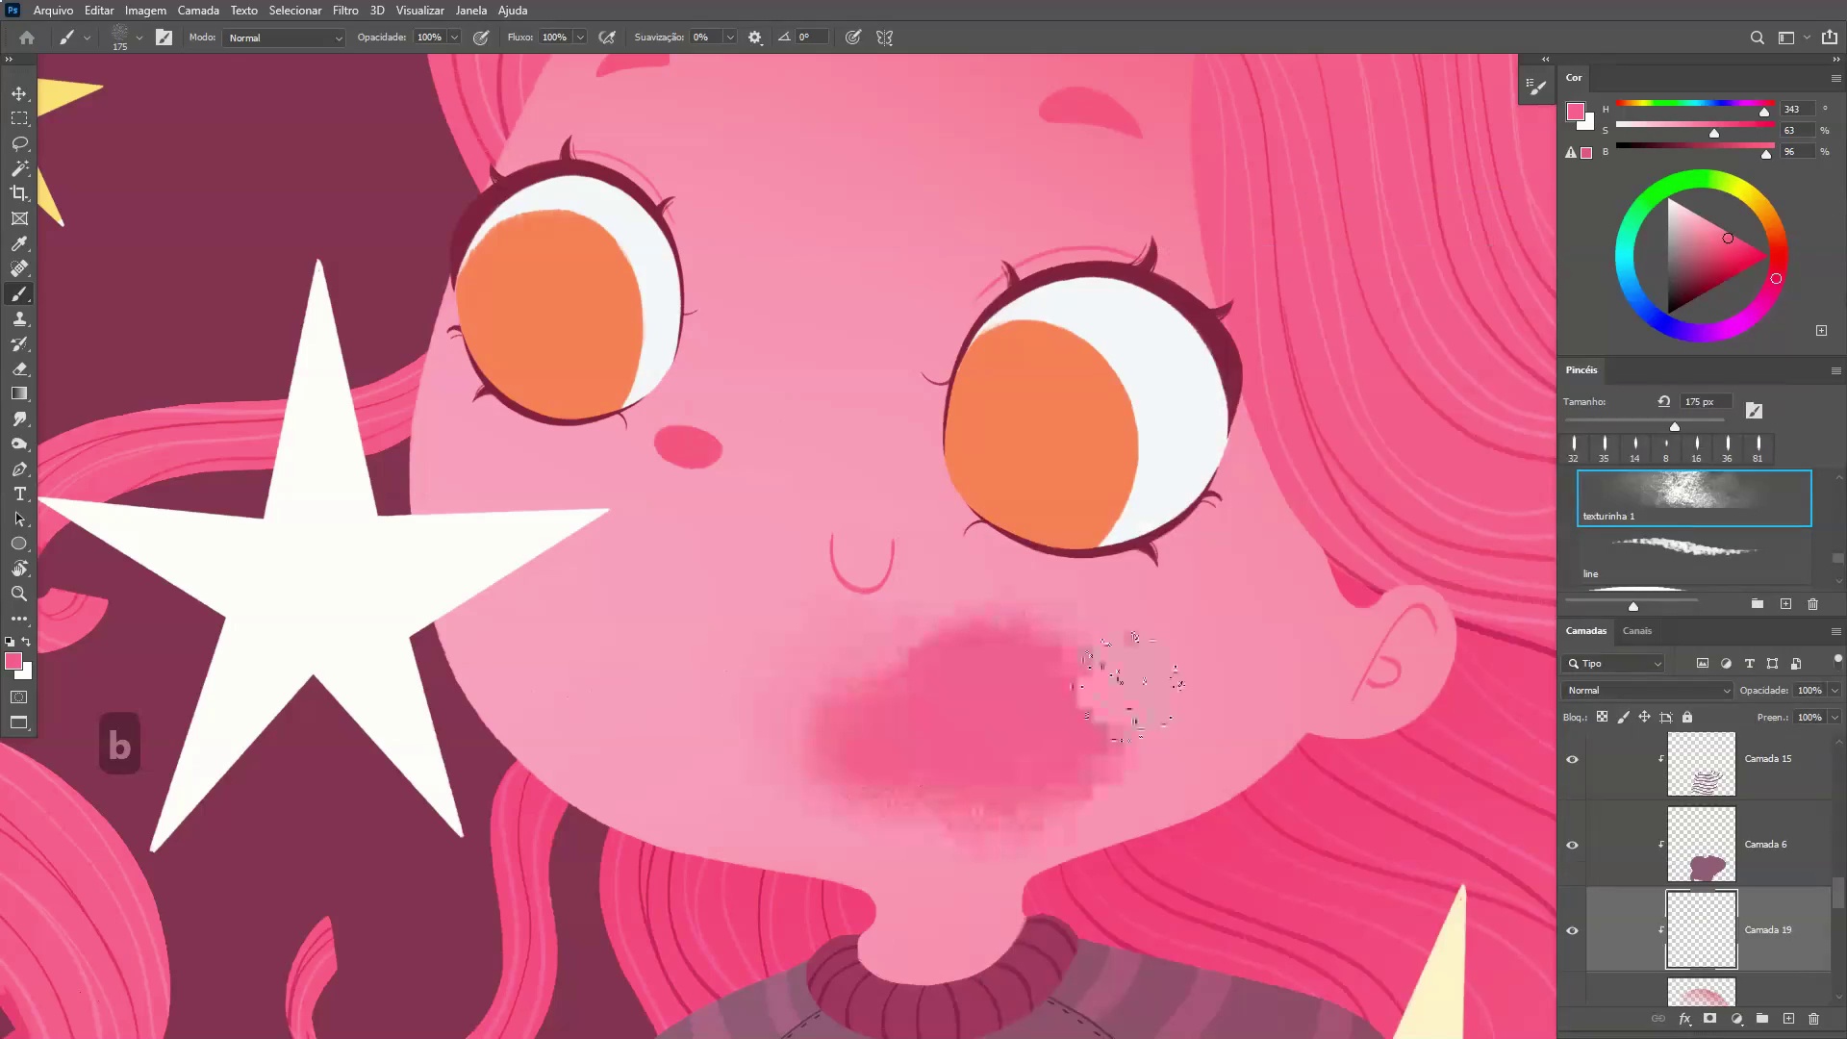Hide the Camada 15 layer
This screenshot has width=1847, height=1039.
coord(1572,759)
